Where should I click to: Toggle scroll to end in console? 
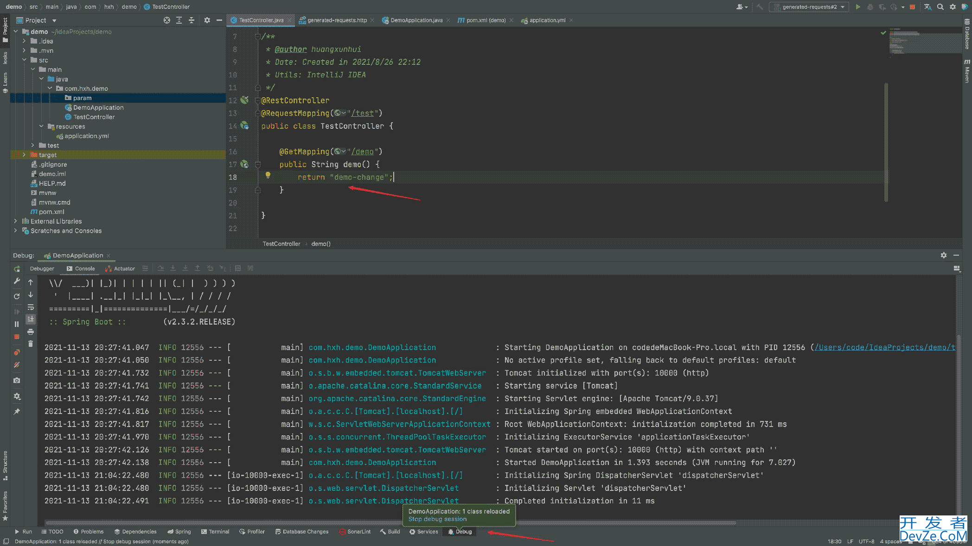click(x=31, y=319)
